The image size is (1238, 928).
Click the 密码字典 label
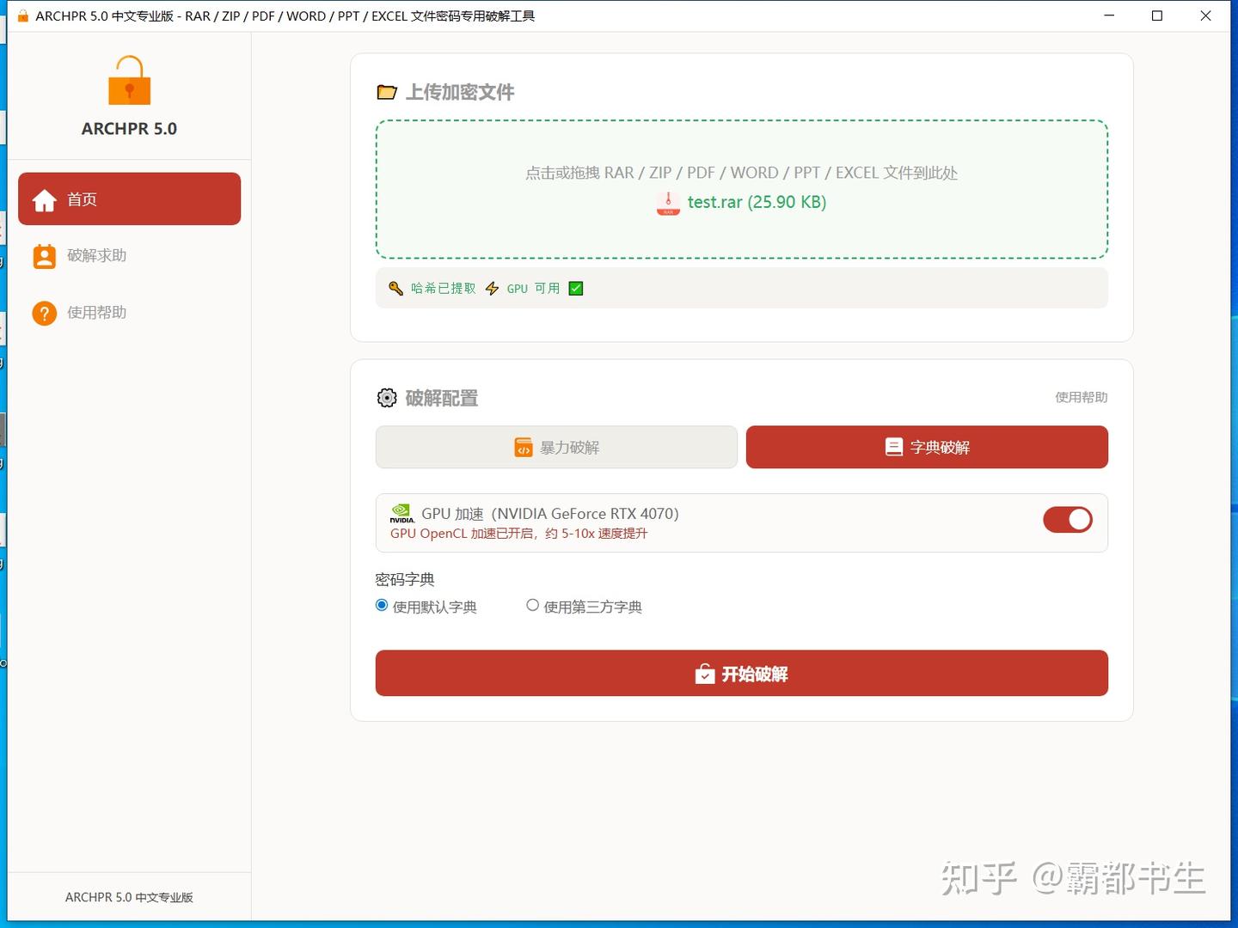click(405, 579)
